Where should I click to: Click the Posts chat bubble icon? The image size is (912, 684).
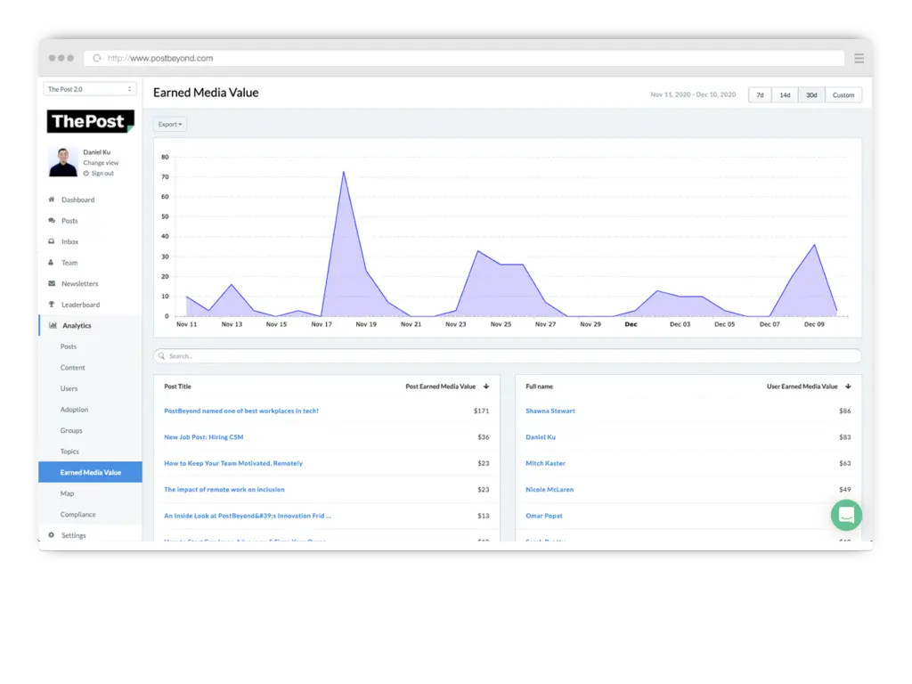tap(52, 221)
